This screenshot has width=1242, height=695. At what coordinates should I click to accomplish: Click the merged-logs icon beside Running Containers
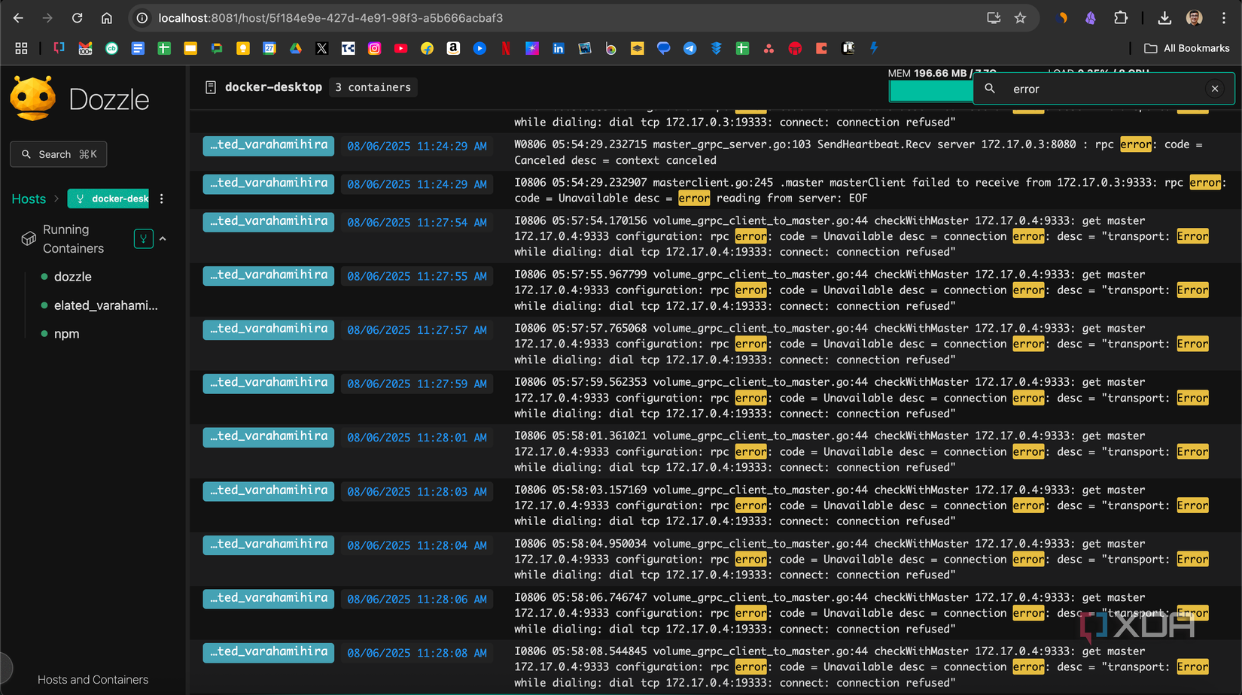[x=143, y=239]
